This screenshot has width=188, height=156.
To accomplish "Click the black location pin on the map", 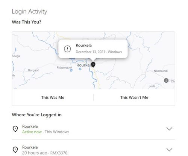I will click(x=93, y=64).
